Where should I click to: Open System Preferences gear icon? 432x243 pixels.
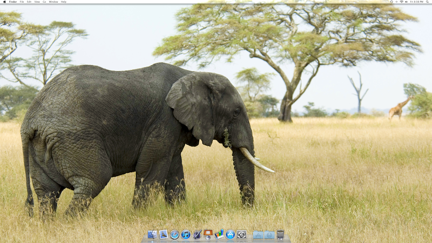(x=241, y=234)
